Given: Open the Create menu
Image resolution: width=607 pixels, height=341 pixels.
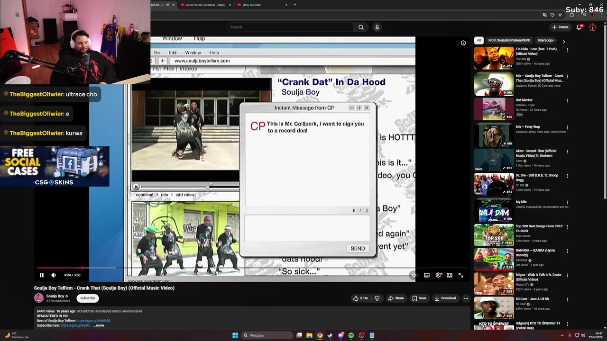Looking at the screenshot, I should point(560,27).
